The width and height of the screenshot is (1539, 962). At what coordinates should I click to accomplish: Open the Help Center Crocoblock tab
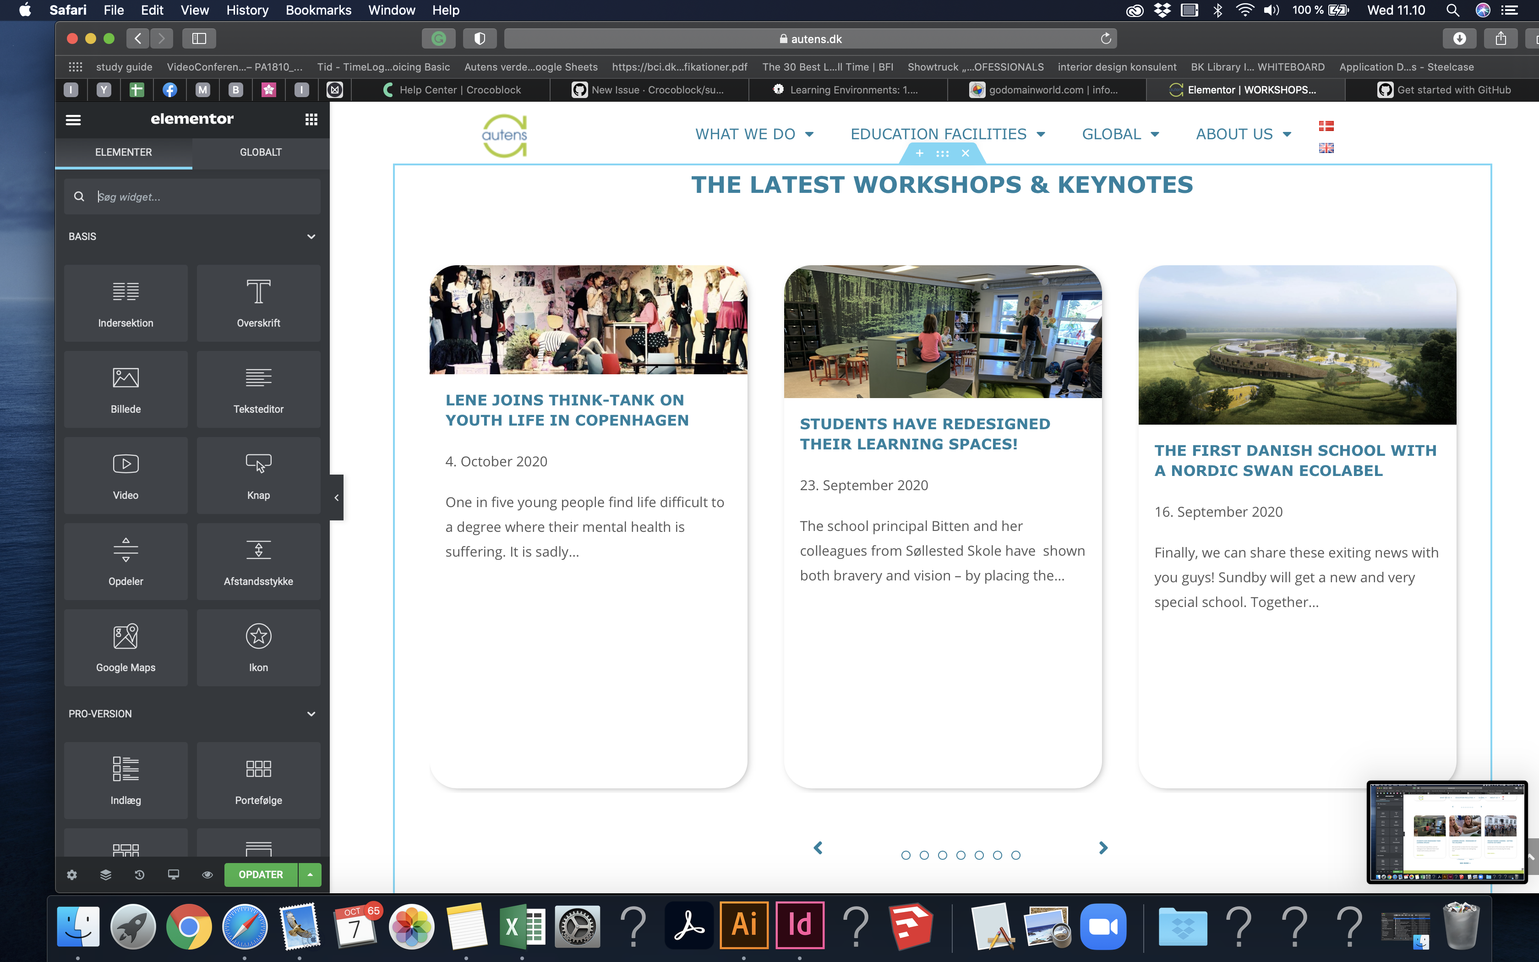[452, 90]
